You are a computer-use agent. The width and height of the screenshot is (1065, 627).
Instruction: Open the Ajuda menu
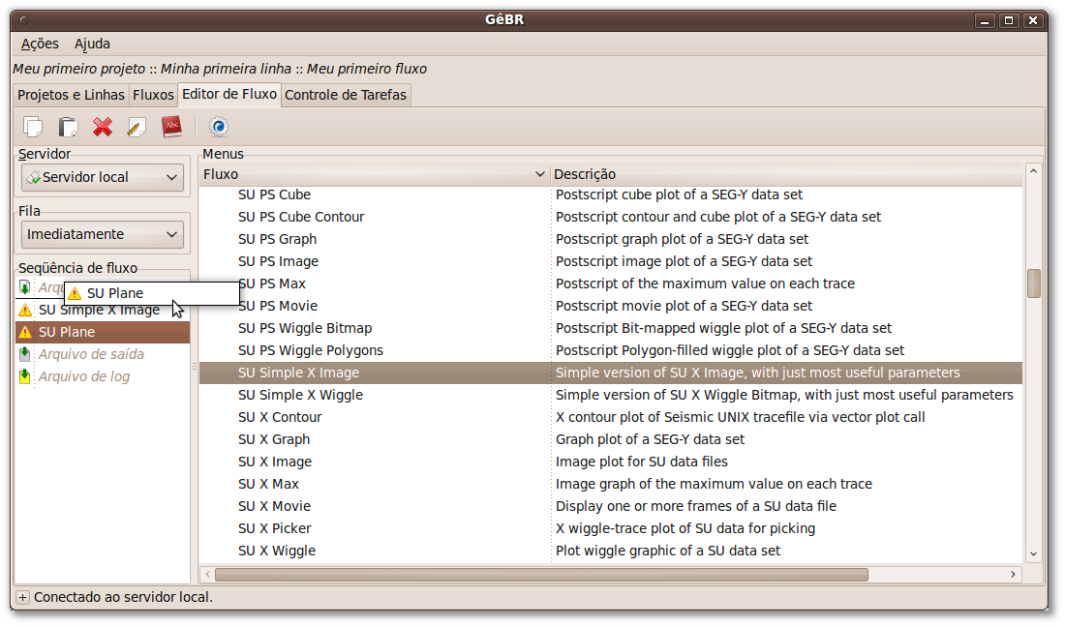(92, 45)
